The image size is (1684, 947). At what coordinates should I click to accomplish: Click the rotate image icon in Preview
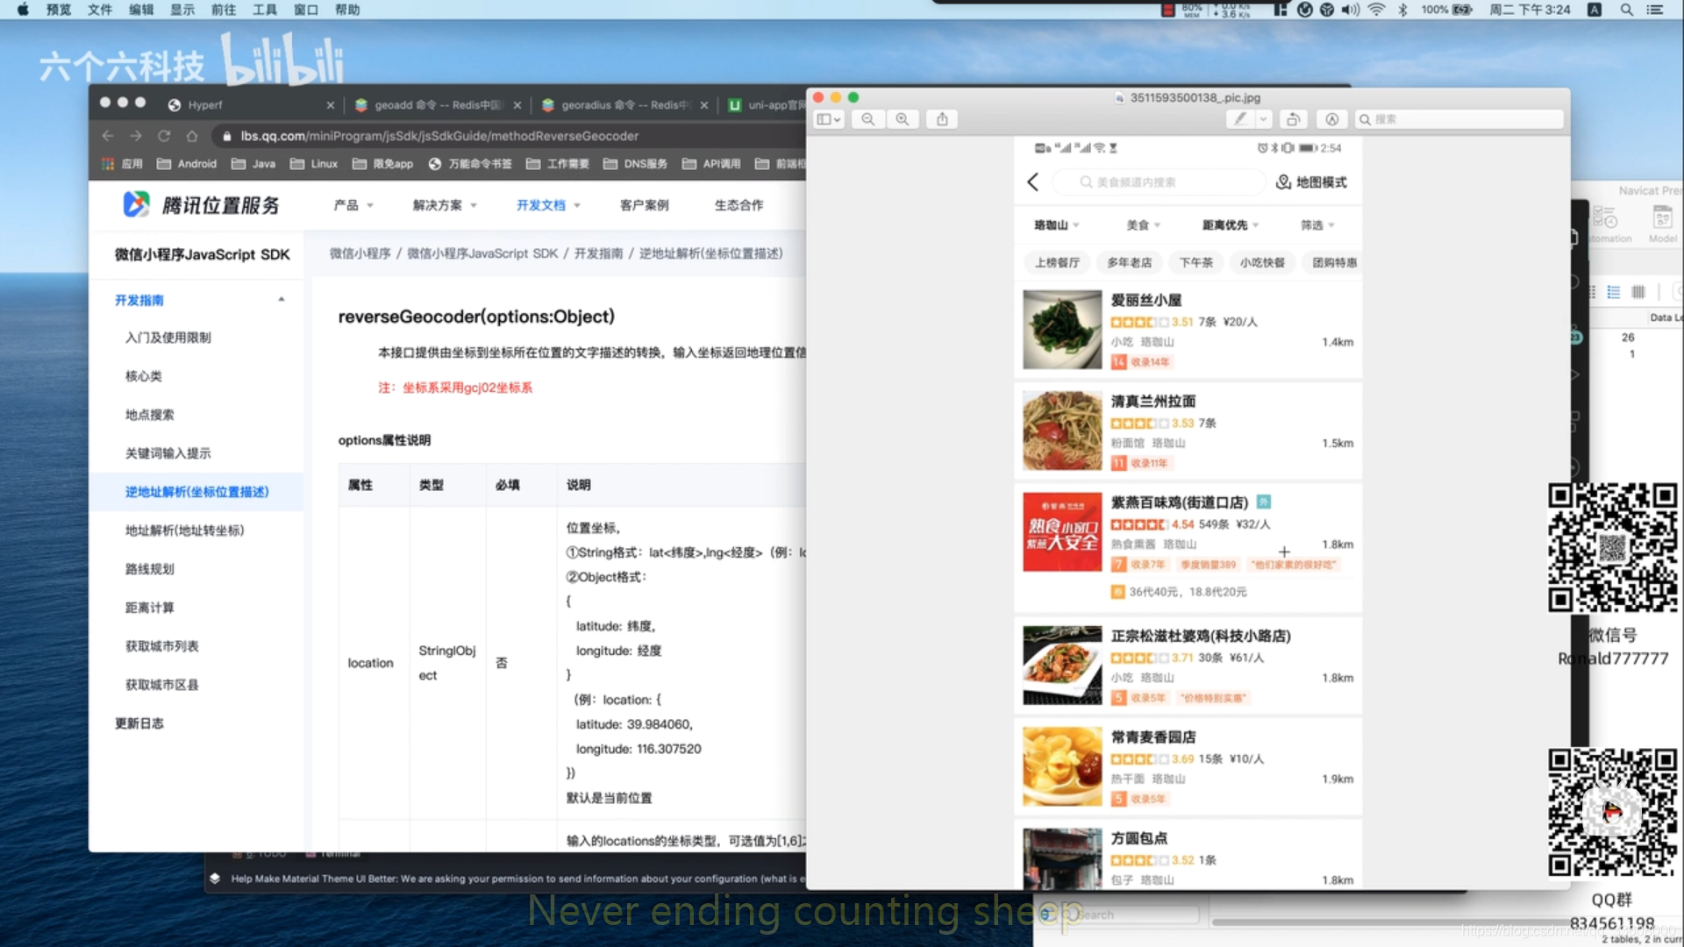click(x=1293, y=119)
